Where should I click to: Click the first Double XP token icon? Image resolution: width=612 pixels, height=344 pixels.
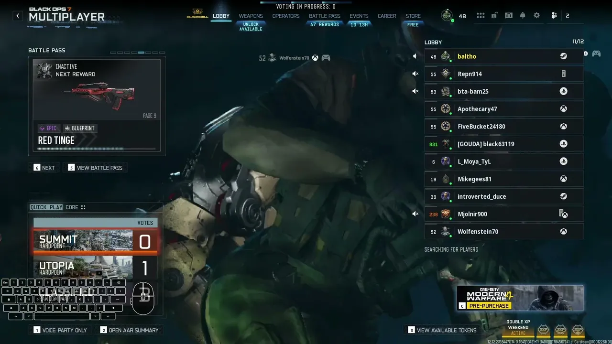click(544, 330)
